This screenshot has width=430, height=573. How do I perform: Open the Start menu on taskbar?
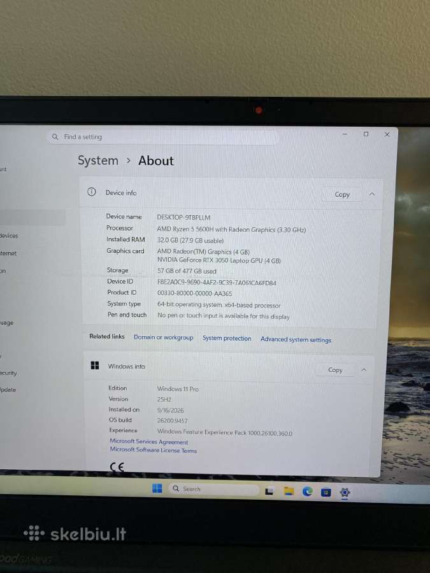pos(157,488)
